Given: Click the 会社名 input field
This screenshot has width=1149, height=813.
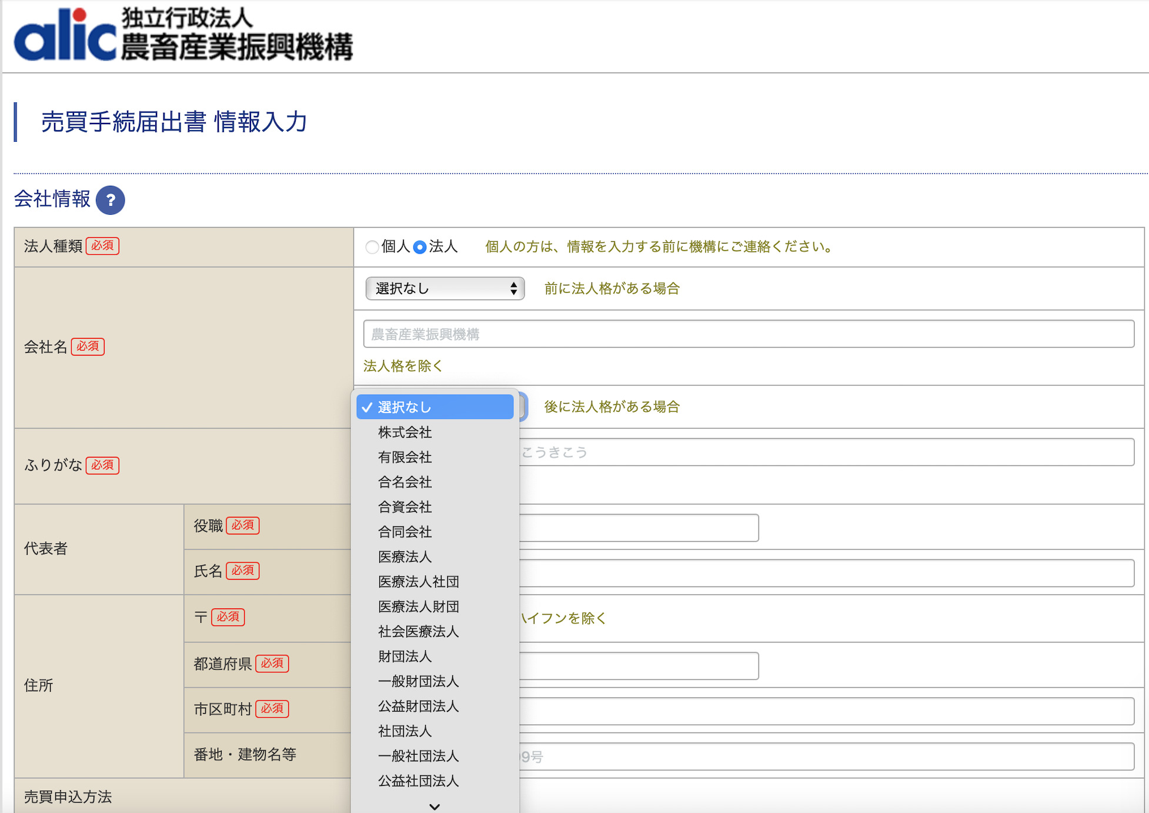Looking at the screenshot, I should point(749,334).
